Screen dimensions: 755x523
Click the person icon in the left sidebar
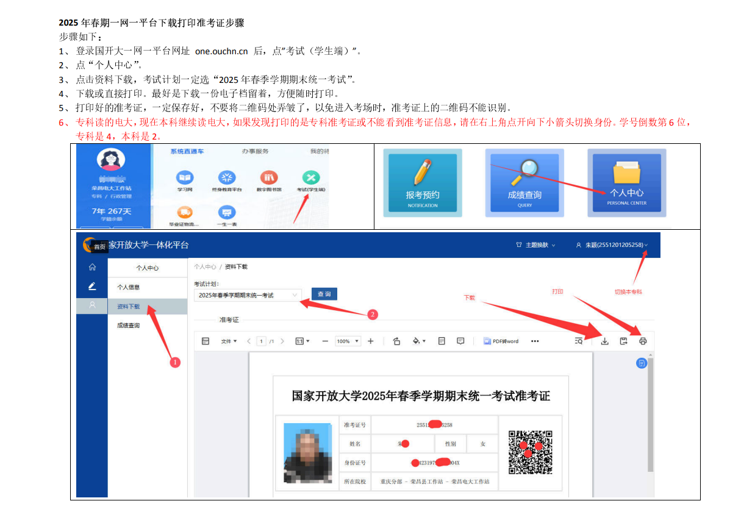92,305
